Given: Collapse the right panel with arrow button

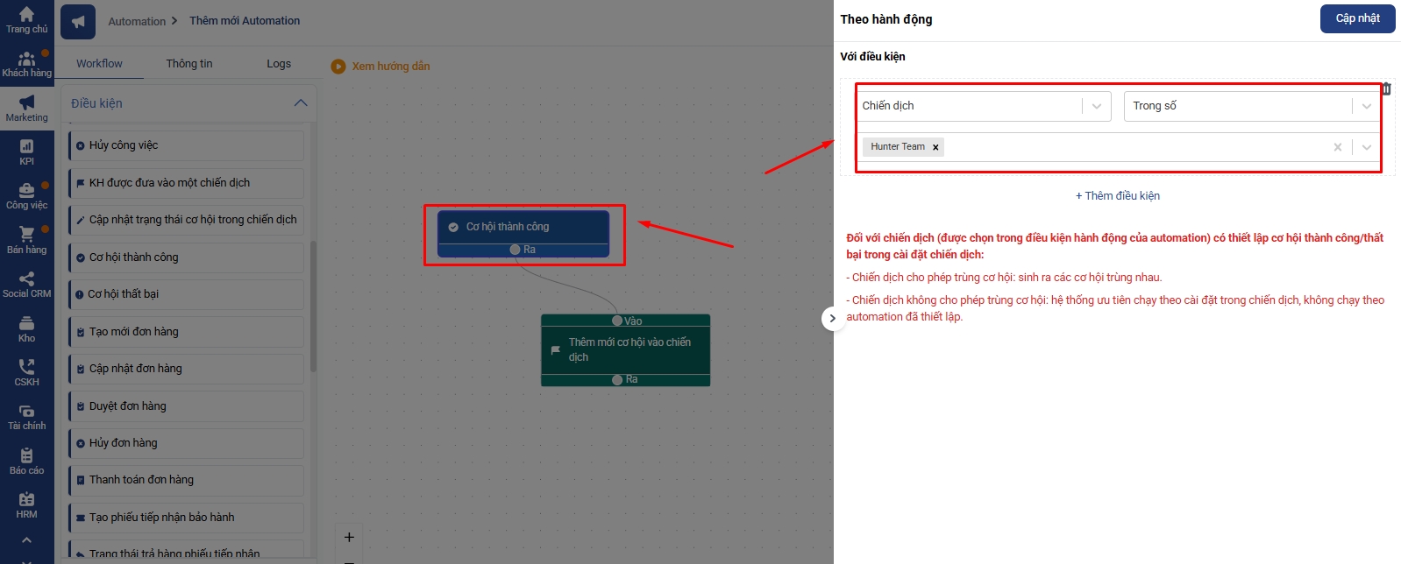Looking at the screenshot, I should pyautogui.click(x=832, y=319).
